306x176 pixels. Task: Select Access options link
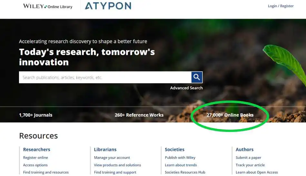coord(35,165)
